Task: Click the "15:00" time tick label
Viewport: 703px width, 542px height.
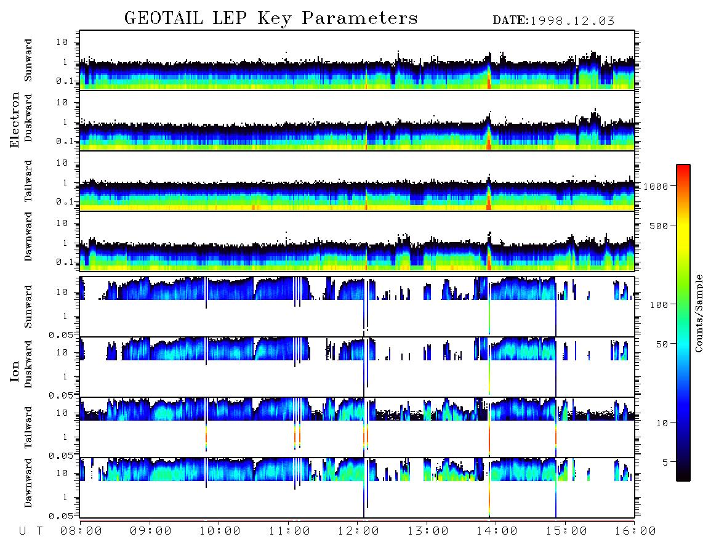Action: click(x=566, y=532)
